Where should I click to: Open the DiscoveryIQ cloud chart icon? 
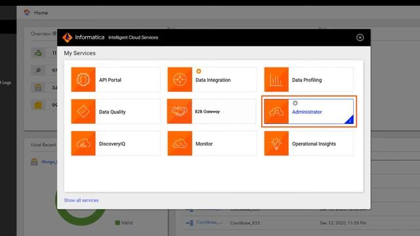click(x=83, y=143)
